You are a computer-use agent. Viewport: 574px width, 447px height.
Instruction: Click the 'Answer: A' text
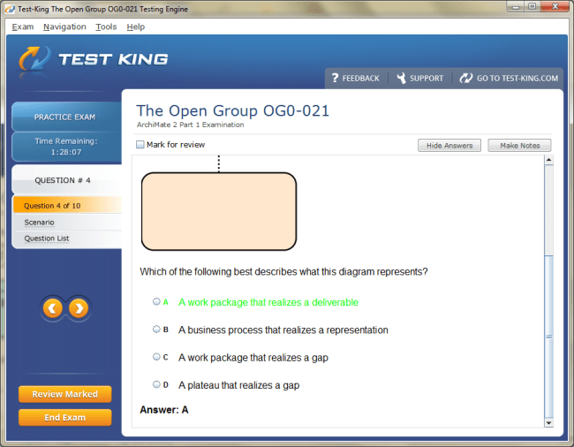[x=164, y=410]
